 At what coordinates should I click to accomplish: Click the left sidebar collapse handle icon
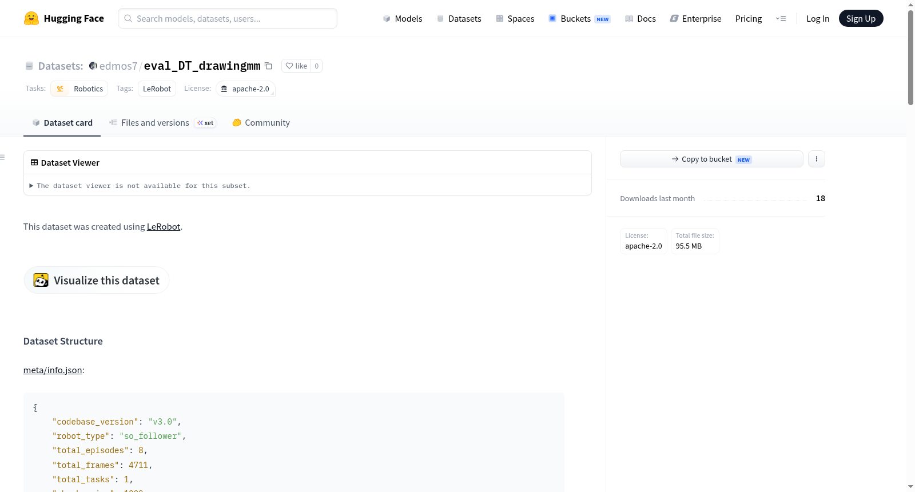(3, 157)
